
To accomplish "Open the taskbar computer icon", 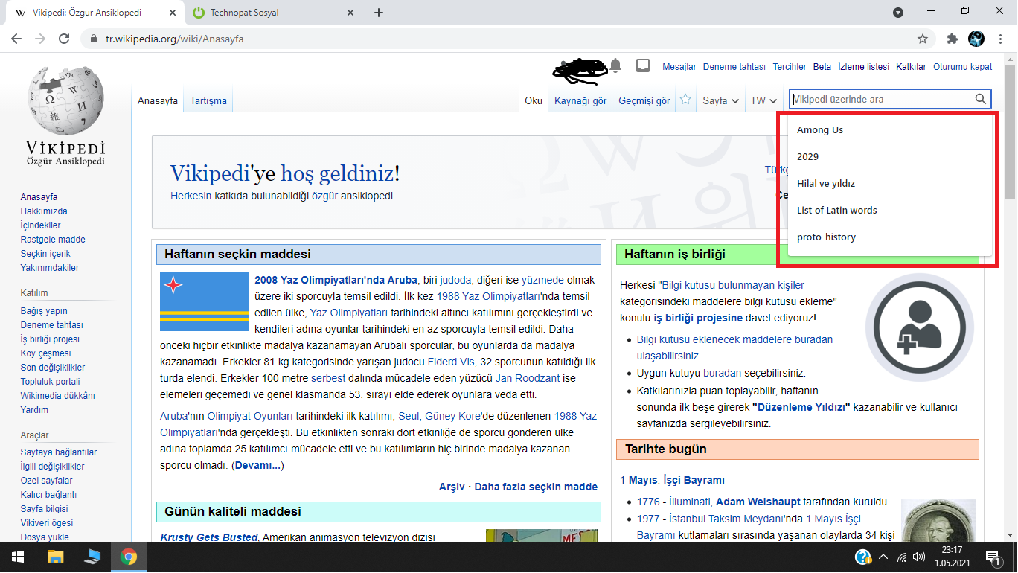I will [92, 557].
